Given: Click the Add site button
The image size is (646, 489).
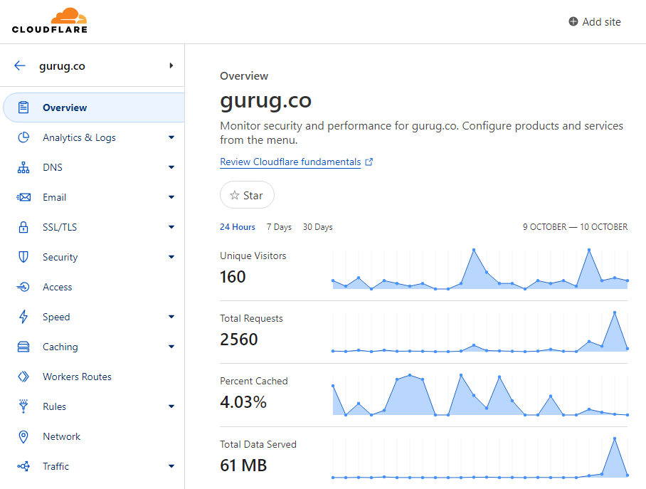Looking at the screenshot, I should (595, 22).
